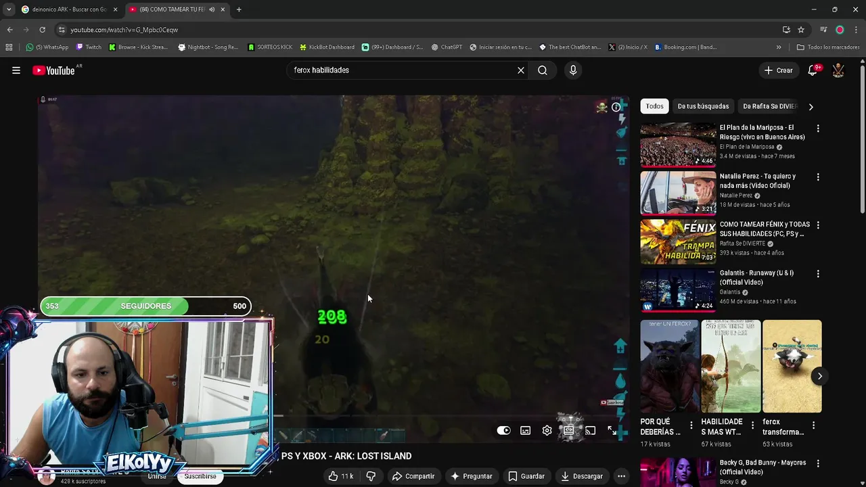Open 'Galantis - Runaway (U & I)' title

756,277
